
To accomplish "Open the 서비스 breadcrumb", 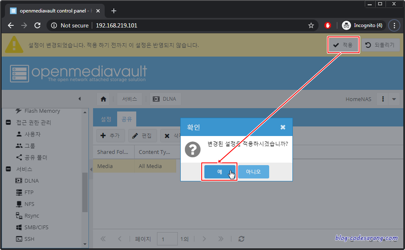I will (130, 99).
